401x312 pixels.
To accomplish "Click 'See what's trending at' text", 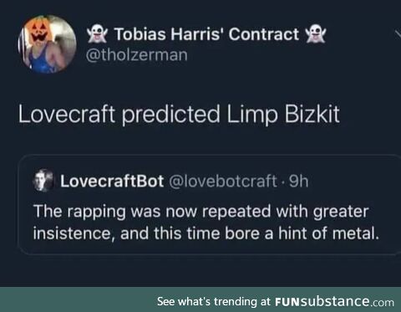I will tap(214, 301).
